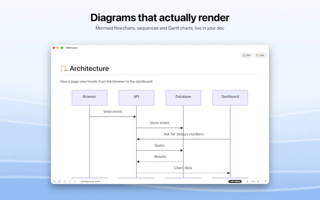Click the Browser participant box
This screenshot has width=320, height=200.
(89, 98)
